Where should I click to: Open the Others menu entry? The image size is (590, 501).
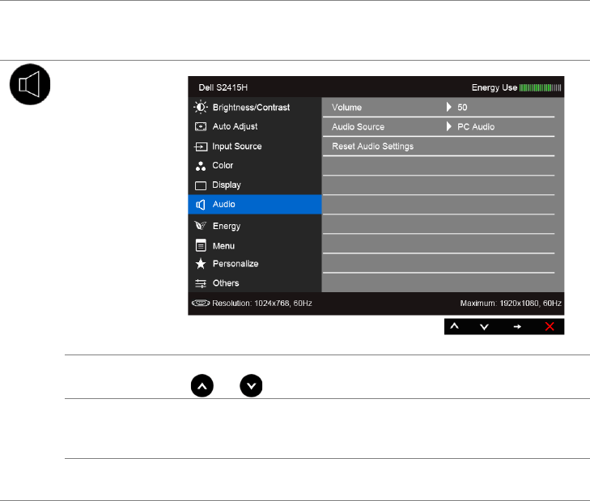[255, 283]
